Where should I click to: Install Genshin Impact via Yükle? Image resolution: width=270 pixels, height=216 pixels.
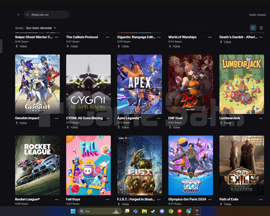[x=21, y=123]
